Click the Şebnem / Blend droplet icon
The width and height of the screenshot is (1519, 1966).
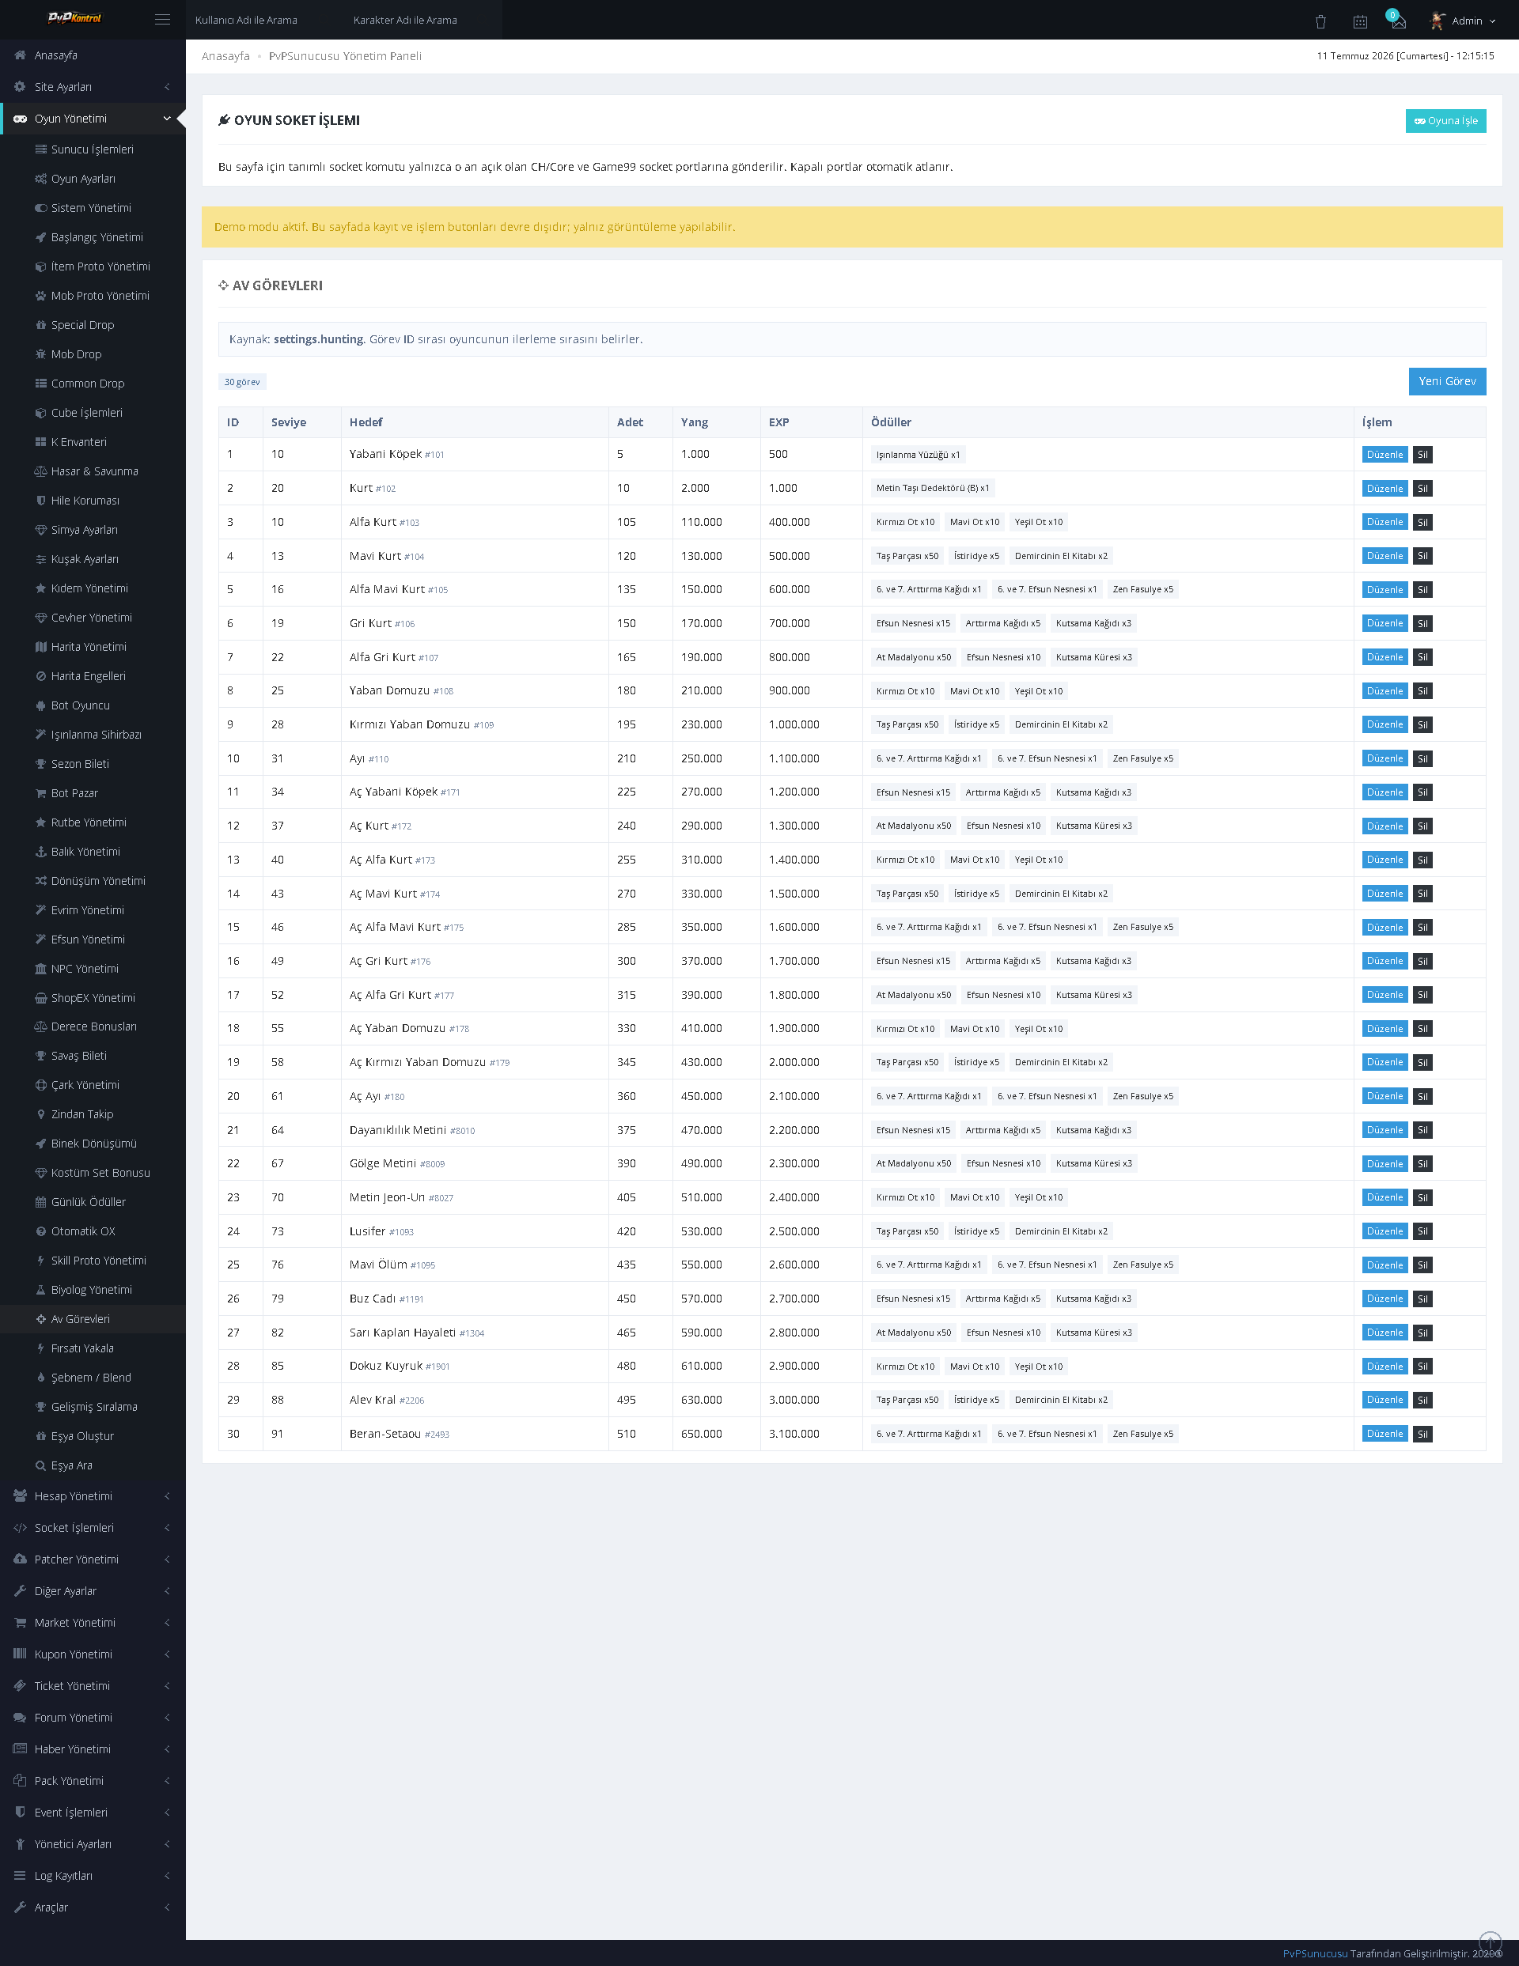[x=40, y=1378]
